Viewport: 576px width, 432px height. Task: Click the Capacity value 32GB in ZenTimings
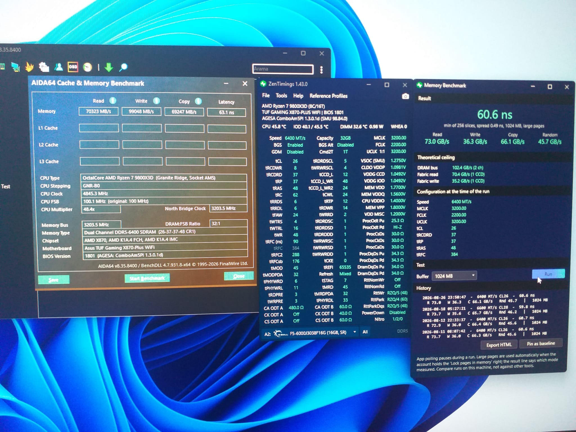coord(345,138)
